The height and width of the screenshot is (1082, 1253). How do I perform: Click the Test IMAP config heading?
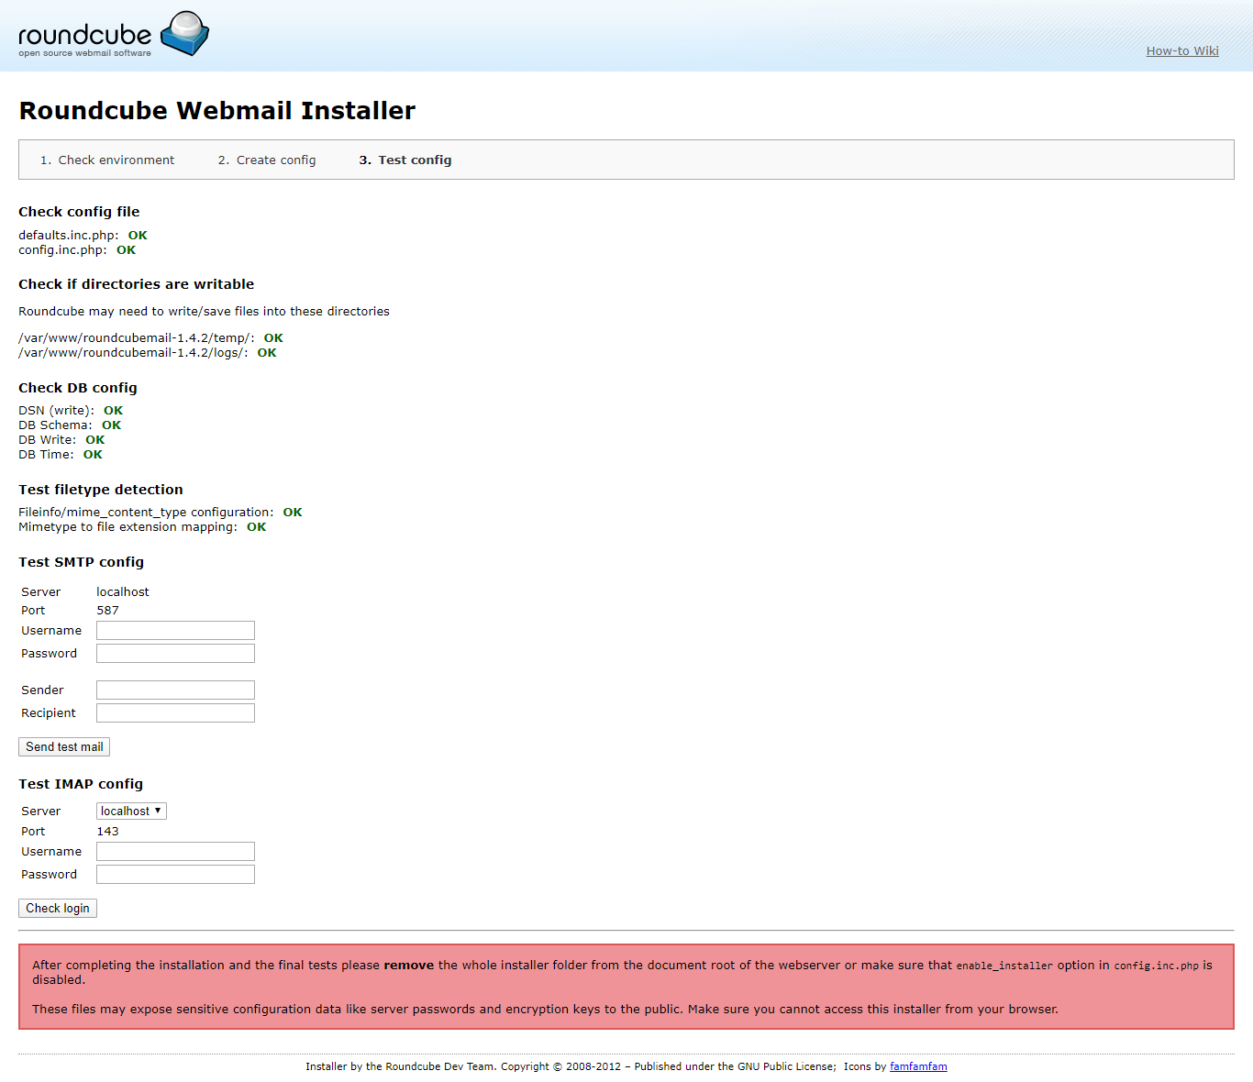[81, 784]
